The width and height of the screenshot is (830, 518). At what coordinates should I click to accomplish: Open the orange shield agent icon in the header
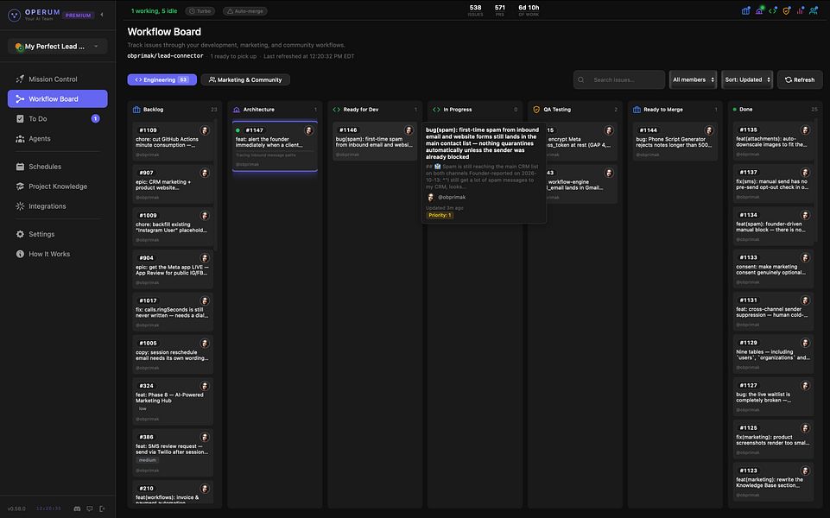(x=787, y=10)
